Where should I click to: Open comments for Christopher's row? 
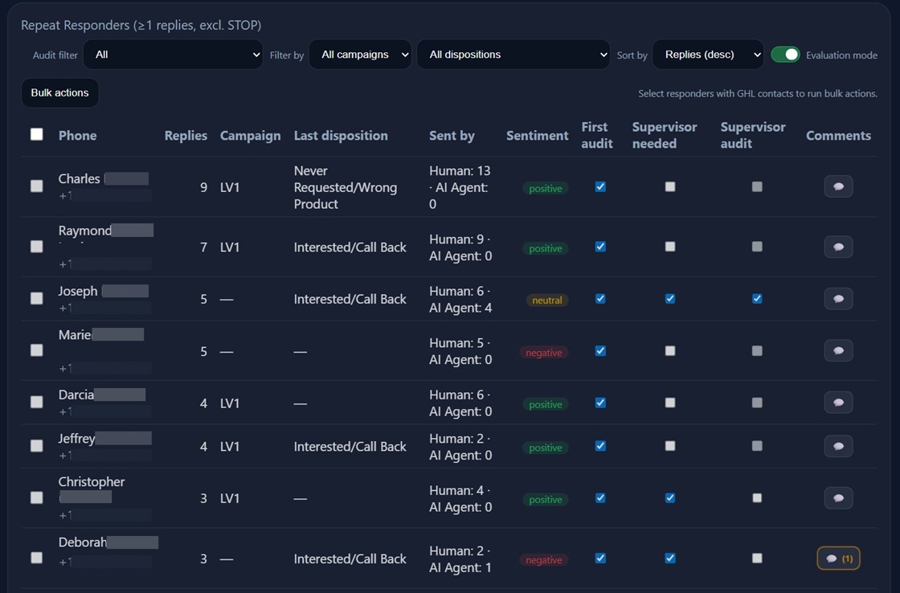[x=838, y=498]
